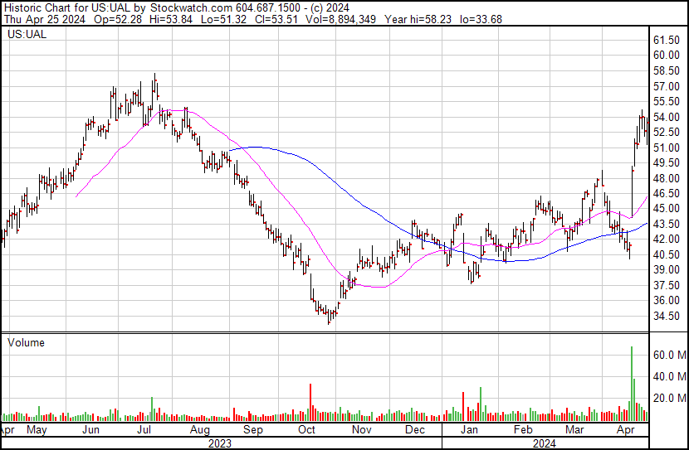Viewport: 689px width, 450px height.
Task: Click the 'Mar' month label
Action: [x=574, y=430]
